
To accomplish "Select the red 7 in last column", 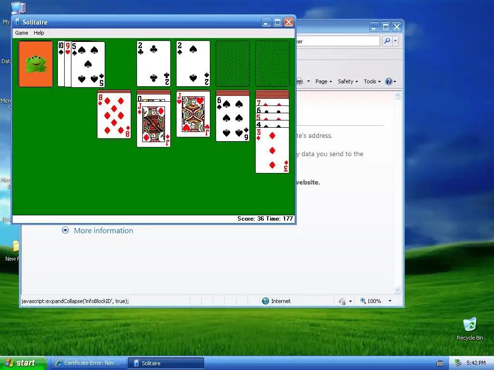I will click(272, 102).
